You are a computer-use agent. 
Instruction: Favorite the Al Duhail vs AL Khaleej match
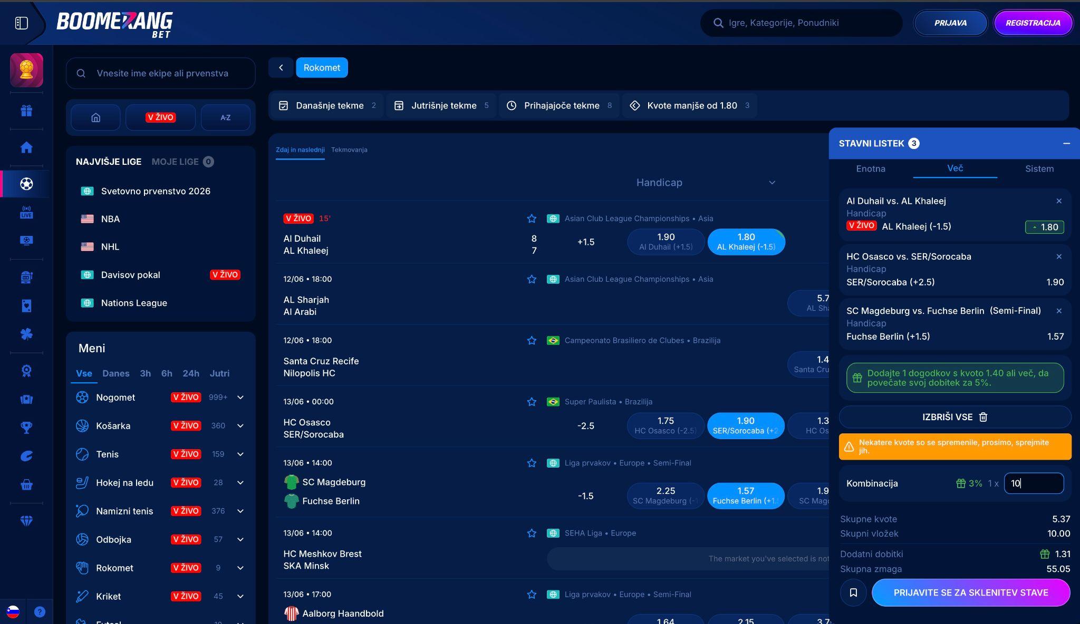click(532, 219)
